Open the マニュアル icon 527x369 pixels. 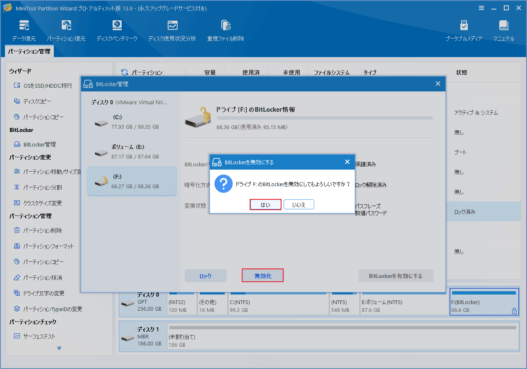503,30
